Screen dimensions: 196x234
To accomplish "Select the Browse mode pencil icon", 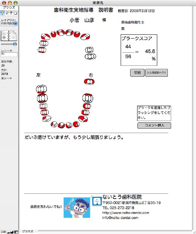I will (2, 13).
